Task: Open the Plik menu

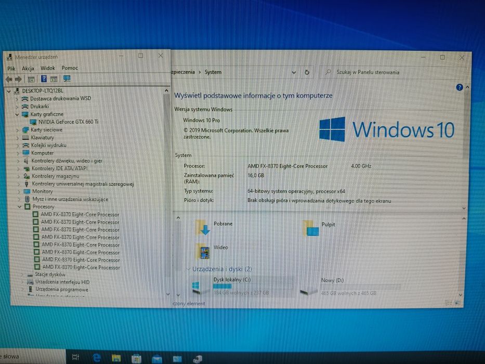Action: point(11,69)
